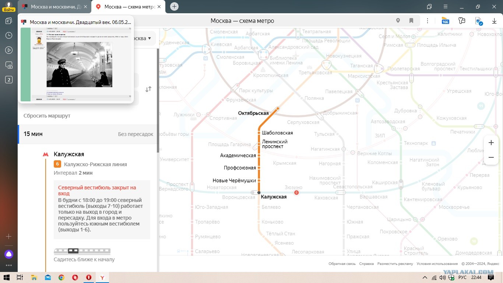
Task: Switch the РУС keyboard language indicator
Action: pyautogui.click(x=462, y=277)
